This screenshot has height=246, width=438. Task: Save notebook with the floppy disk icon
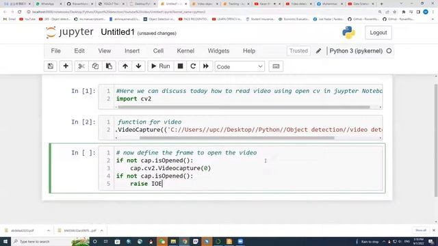click(51, 66)
